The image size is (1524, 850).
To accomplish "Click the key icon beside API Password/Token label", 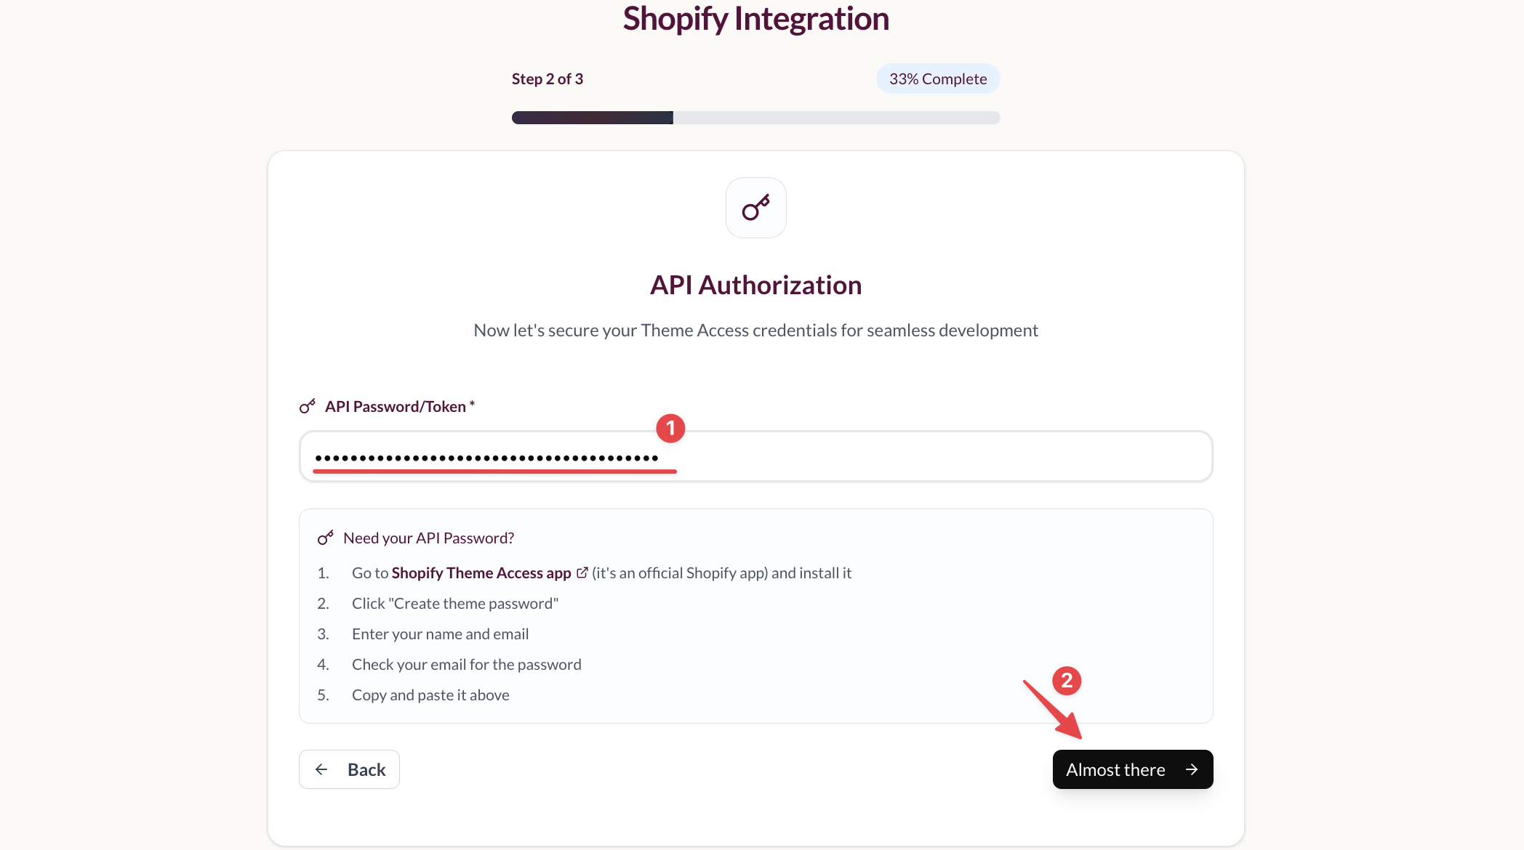I will coord(307,406).
